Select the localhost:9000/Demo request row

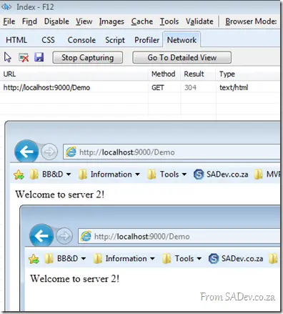141,87
